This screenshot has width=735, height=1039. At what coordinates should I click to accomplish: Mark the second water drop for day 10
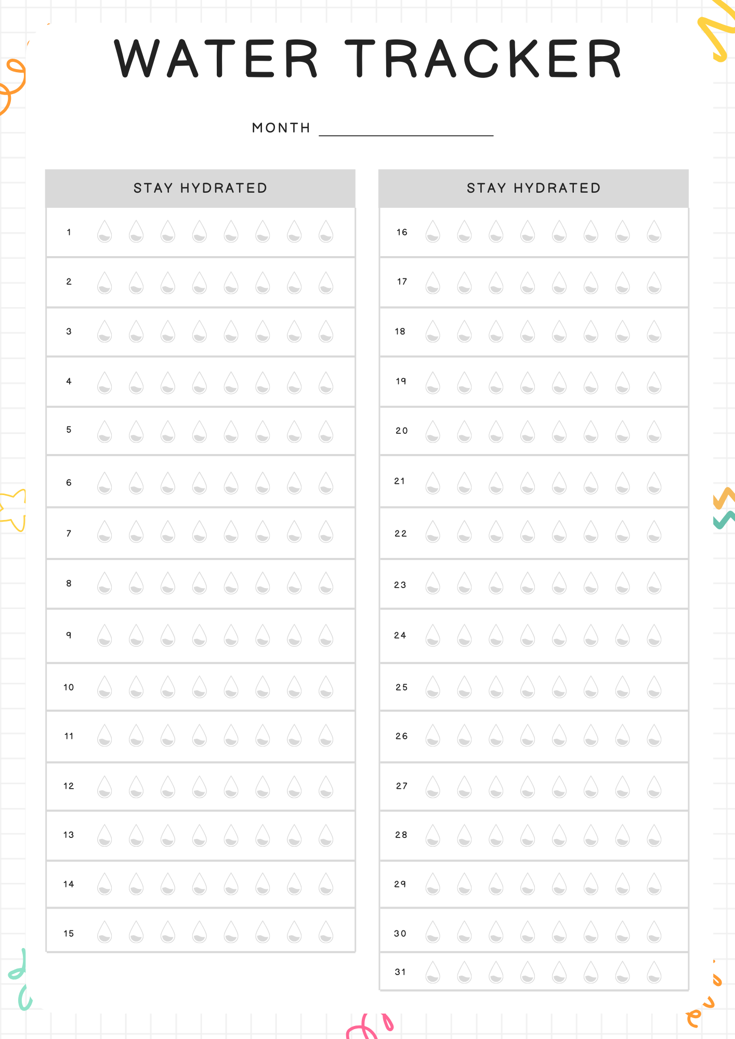coord(136,687)
